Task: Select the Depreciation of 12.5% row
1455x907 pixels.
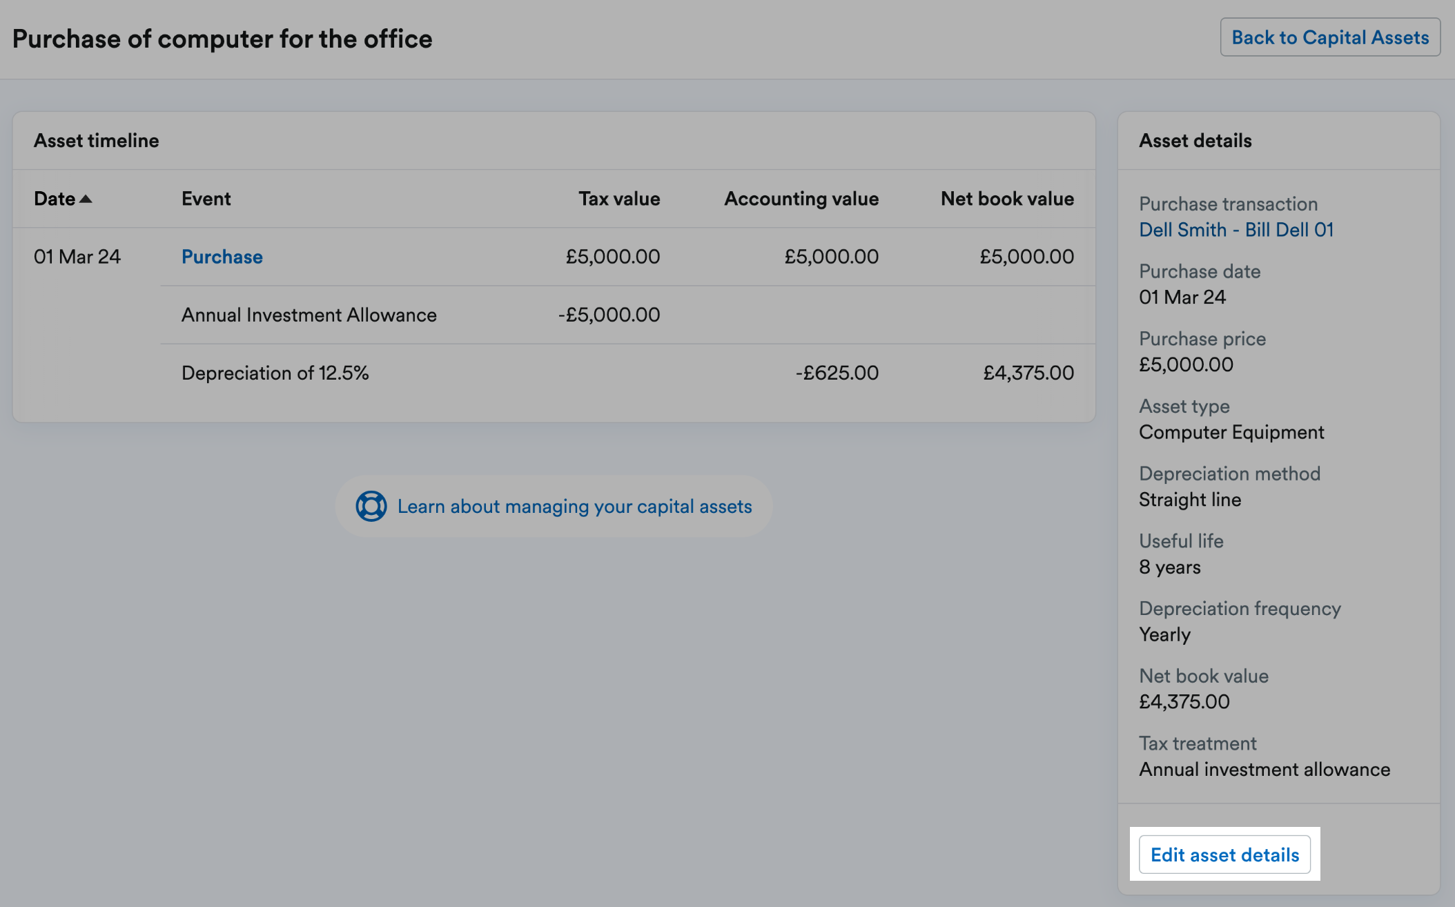Action: (x=627, y=373)
